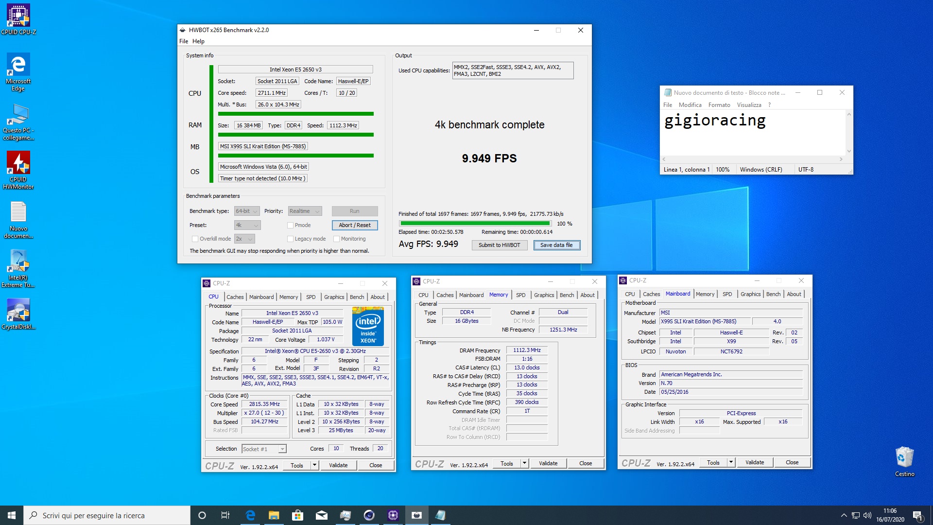Open the CPUID CPU-Z desktop shortcut

click(18, 19)
